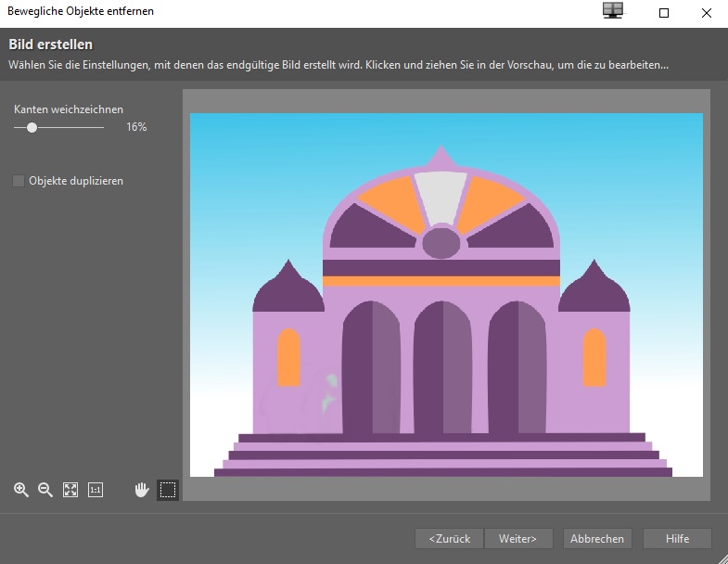
Task: Maximize the Bewegliche Objekte entfernen window
Action: (x=664, y=13)
